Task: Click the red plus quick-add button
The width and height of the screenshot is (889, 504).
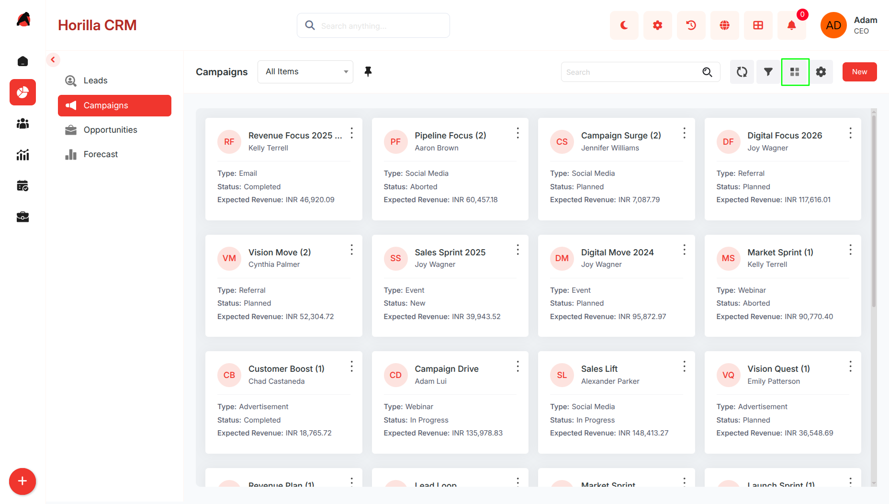Action: point(22,481)
